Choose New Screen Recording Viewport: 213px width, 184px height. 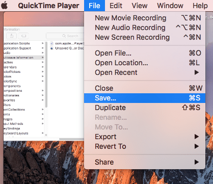point(145,37)
